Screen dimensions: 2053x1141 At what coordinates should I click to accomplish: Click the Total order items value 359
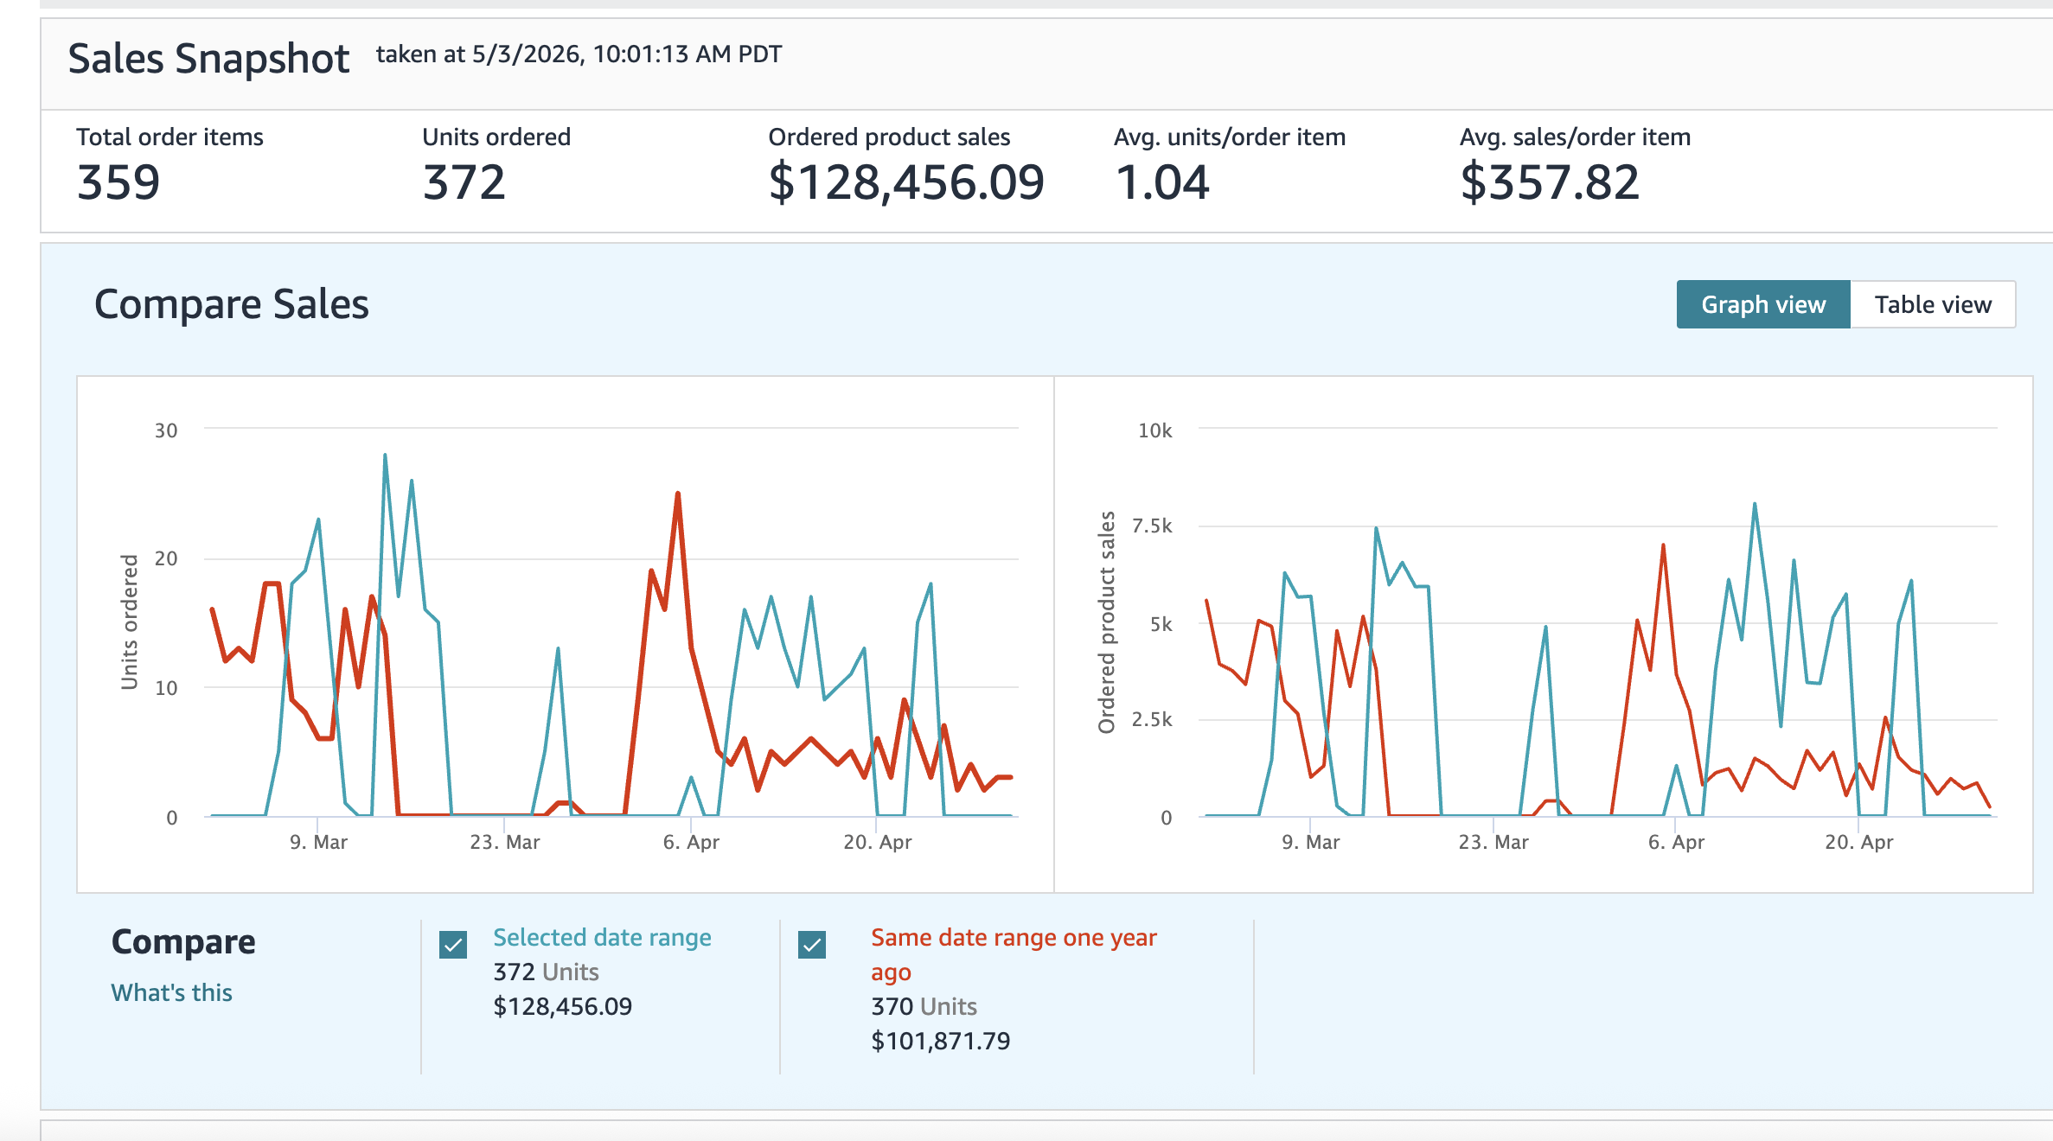(x=118, y=182)
